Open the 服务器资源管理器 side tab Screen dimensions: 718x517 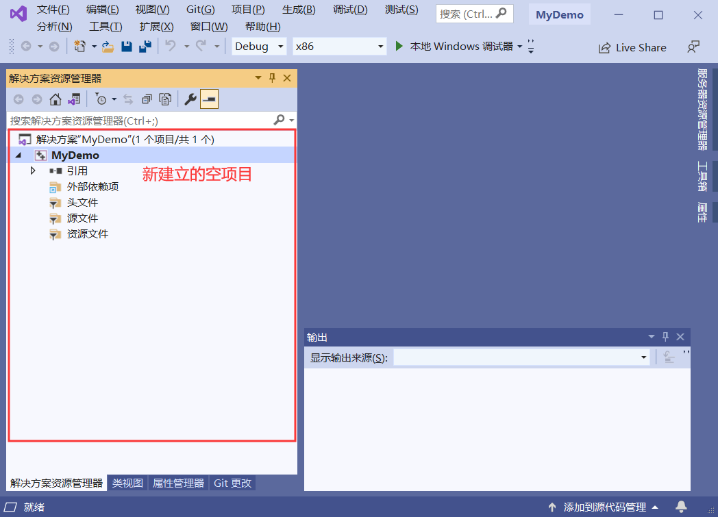702,110
